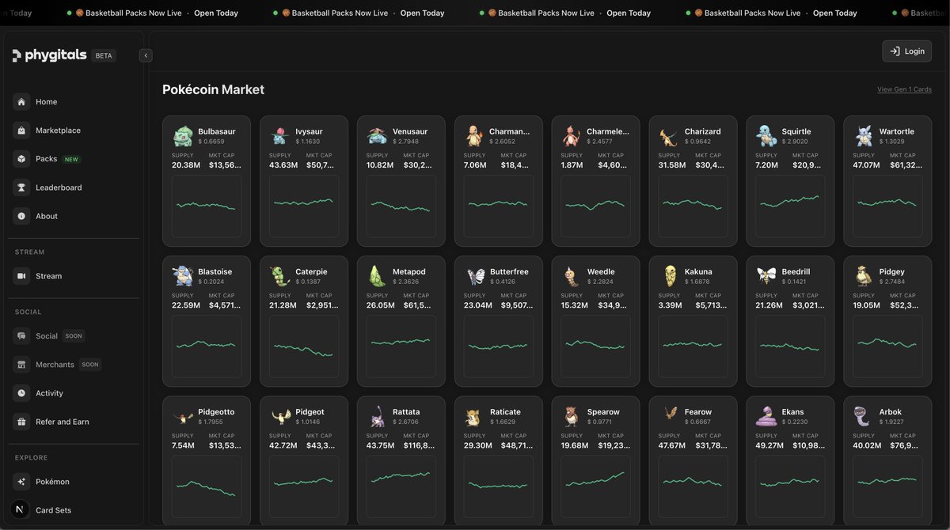Click the Charizard sprite icon
The image size is (950, 530).
670,136
